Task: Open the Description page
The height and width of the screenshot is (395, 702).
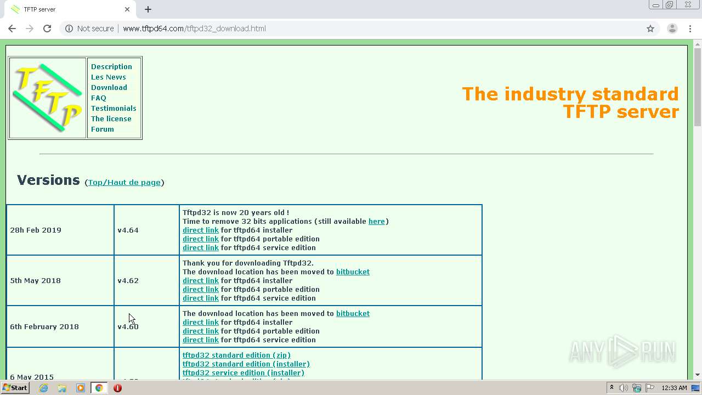Action: [111, 66]
